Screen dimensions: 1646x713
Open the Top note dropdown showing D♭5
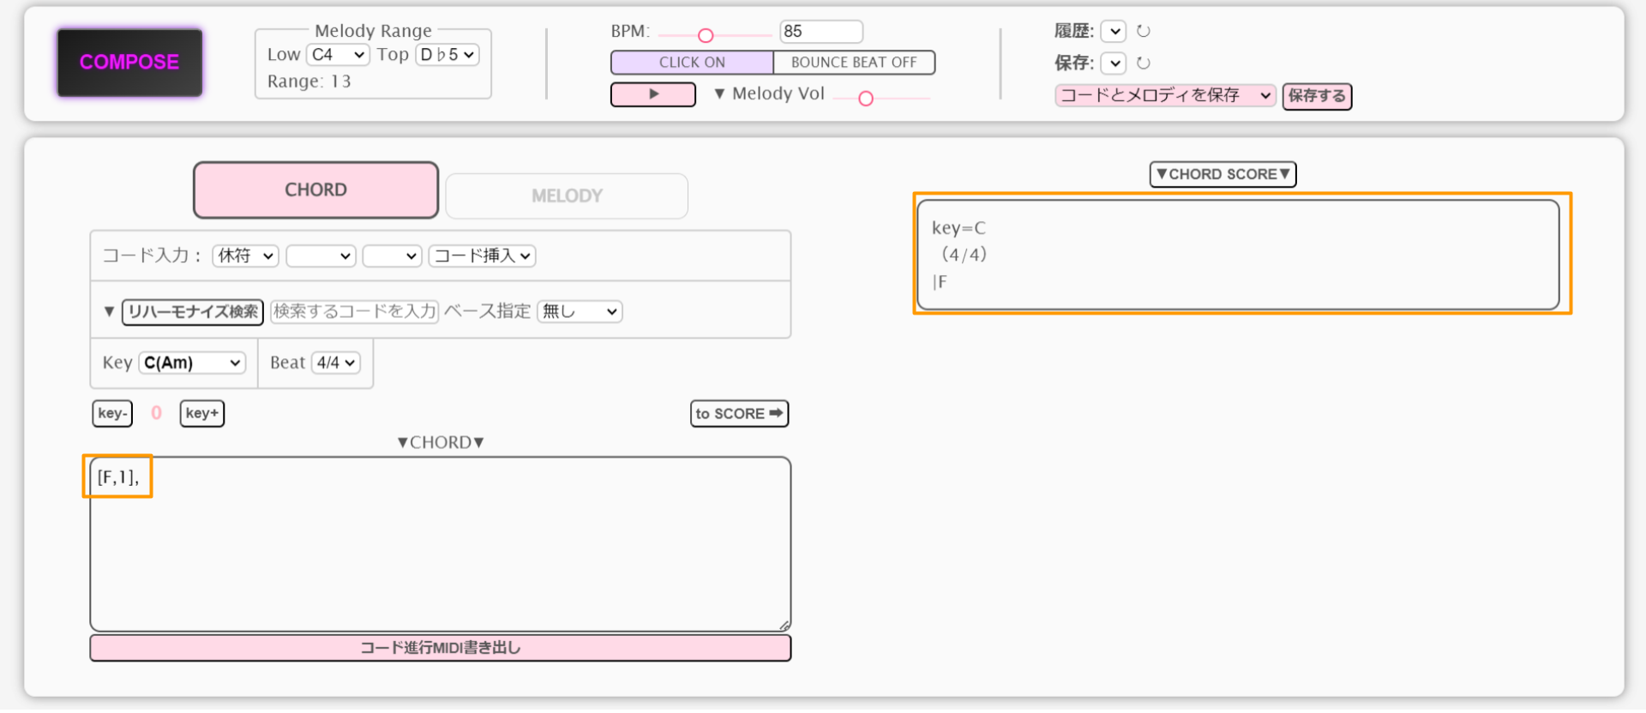(447, 55)
